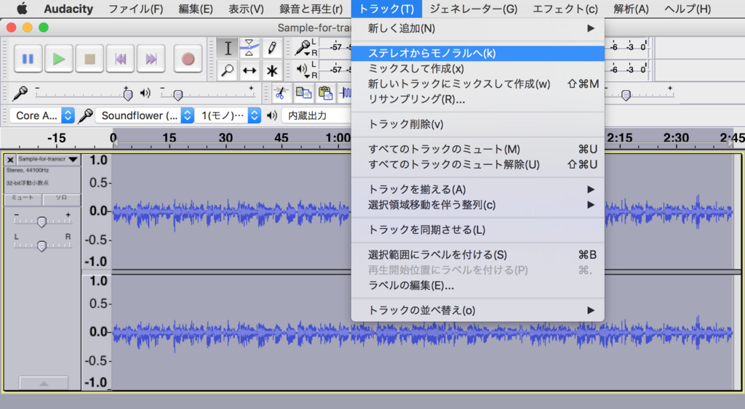Click the Cut scissors icon
This screenshot has width=745, height=409.
[x=281, y=93]
